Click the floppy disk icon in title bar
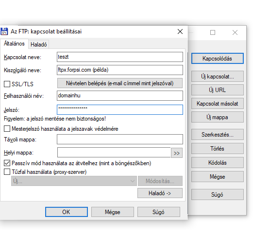 tap(4, 31)
